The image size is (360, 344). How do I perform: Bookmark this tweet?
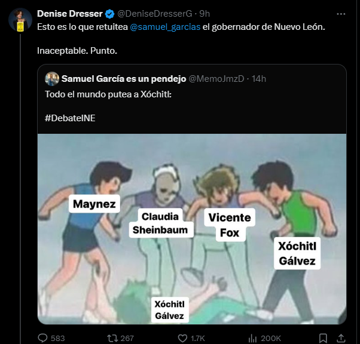(x=325, y=337)
